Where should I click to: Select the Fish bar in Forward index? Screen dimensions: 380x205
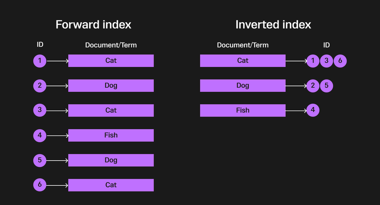pos(111,135)
